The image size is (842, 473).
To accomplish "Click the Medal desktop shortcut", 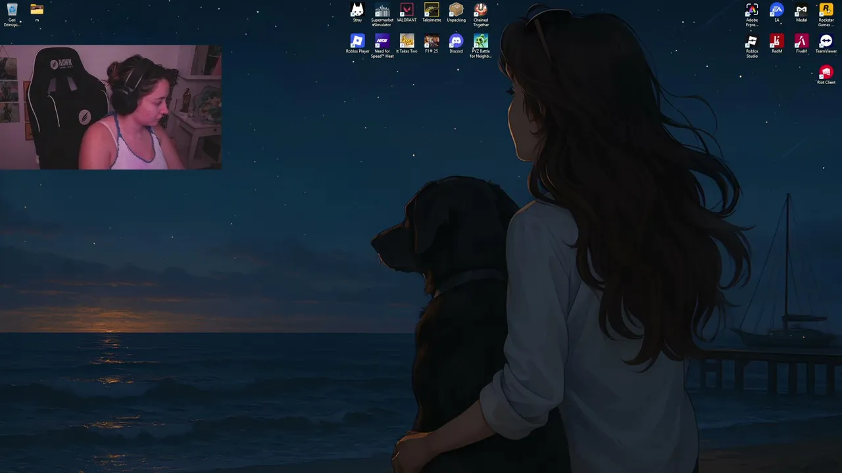I will pos(801,12).
